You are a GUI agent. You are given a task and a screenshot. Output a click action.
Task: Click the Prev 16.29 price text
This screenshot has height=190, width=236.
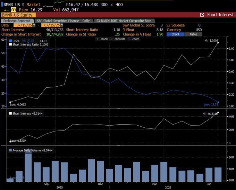31,10
